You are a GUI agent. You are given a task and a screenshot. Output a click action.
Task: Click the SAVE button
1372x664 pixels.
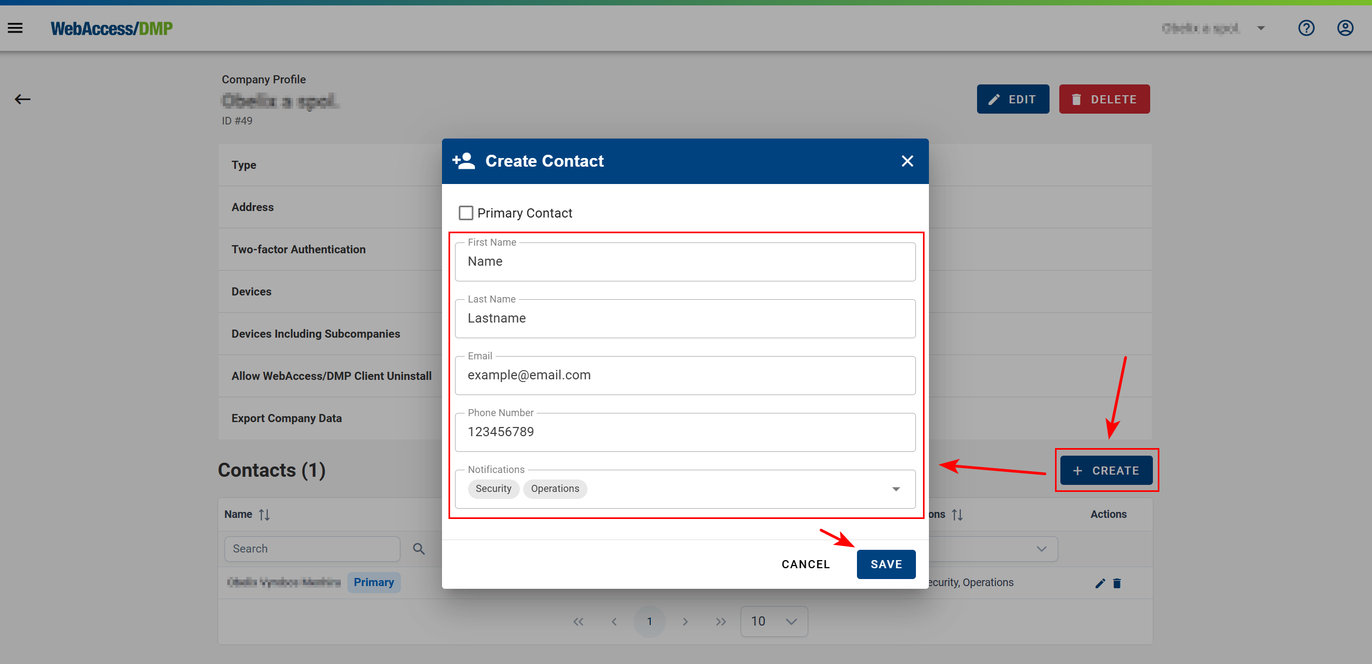[886, 564]
